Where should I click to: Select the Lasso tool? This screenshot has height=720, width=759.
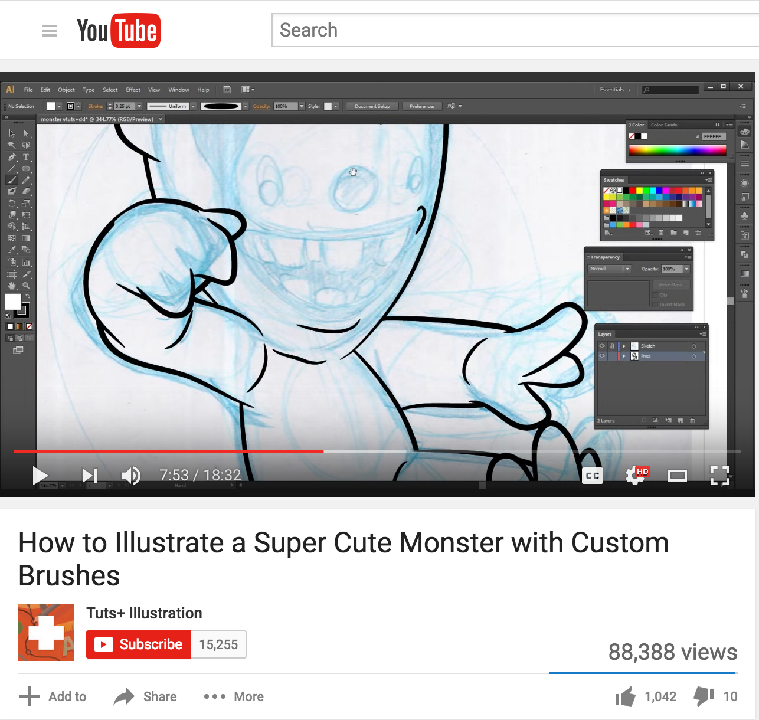(x=26, y=145)
